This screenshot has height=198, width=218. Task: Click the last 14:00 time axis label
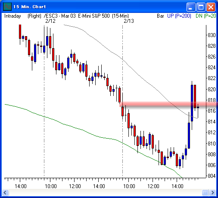coord(178,186)
